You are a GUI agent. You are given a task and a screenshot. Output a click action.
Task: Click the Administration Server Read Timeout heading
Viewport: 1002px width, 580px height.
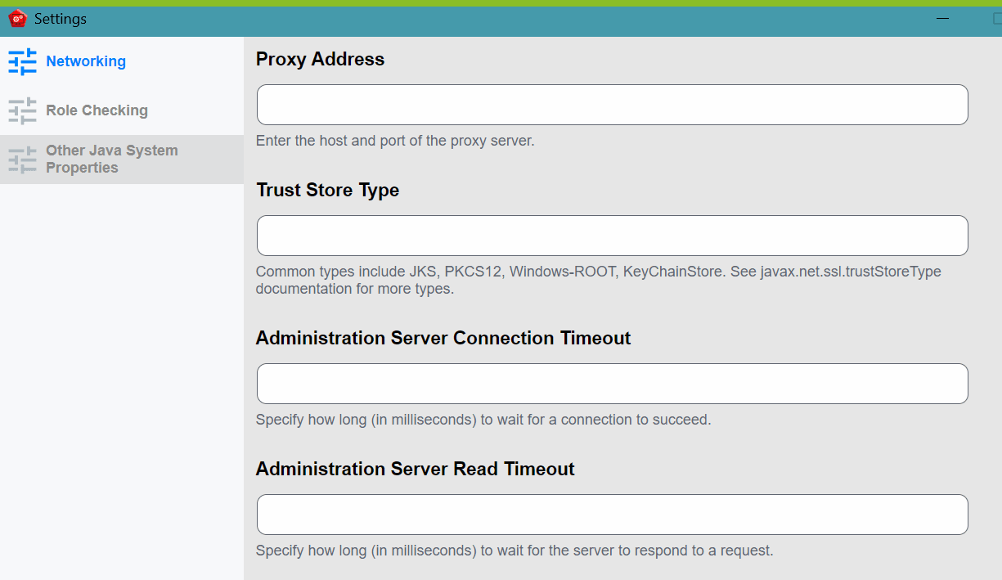point(415,469)
